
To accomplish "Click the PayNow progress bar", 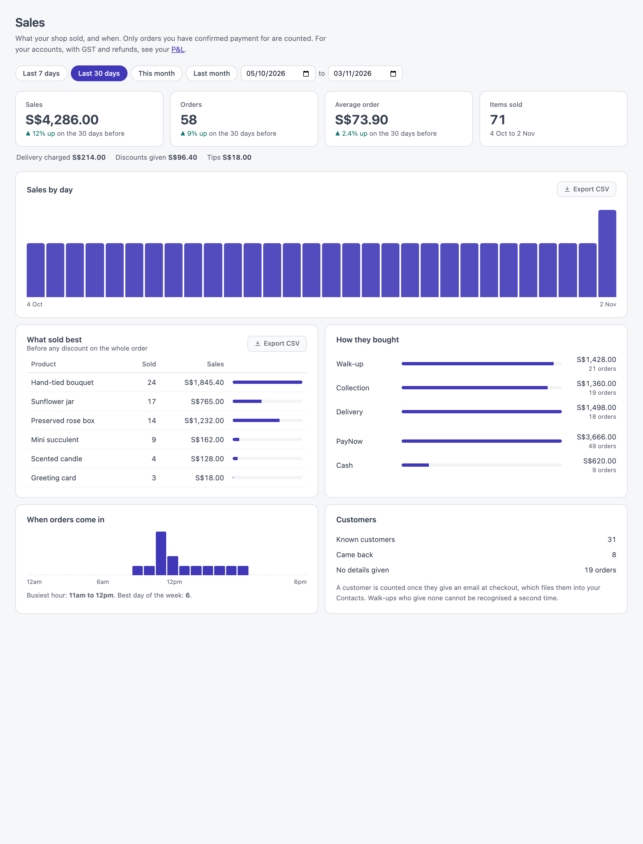I will click(481, 441).
